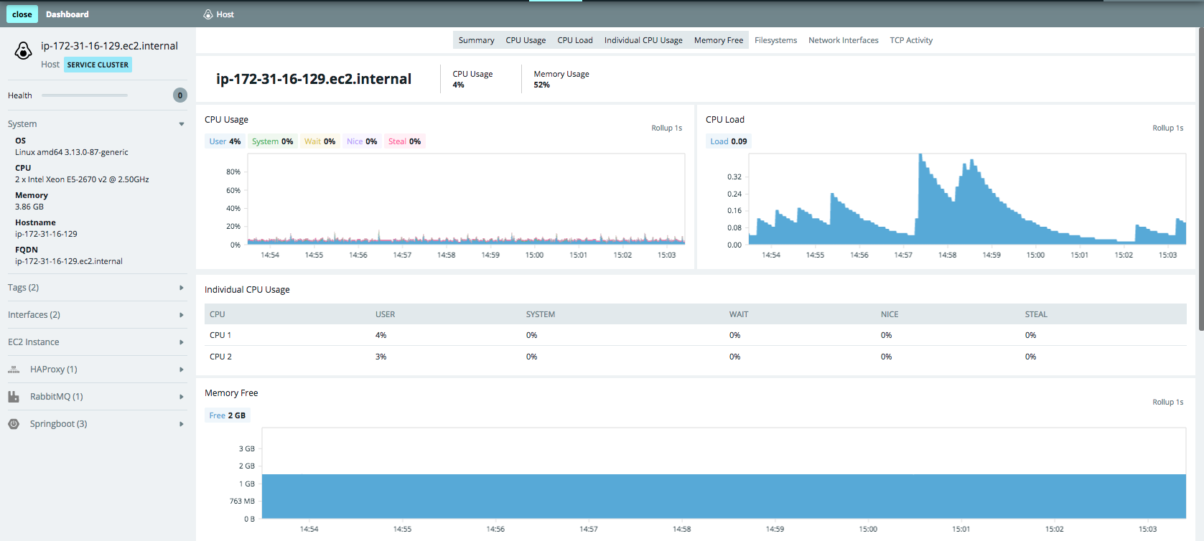Click the Intel Xeon E5-2670 CPU value
This screenshot has width=1204, height=541.
click(82, 179)
